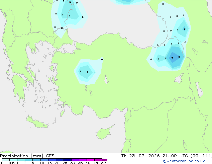Click the 'Precipitation [mm]' title text
This screenshot has height=164, width=212.
(x=22, y=156)
